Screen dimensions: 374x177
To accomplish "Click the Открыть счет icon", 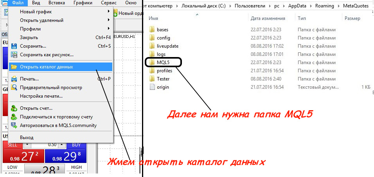I will tap(14, 108).
